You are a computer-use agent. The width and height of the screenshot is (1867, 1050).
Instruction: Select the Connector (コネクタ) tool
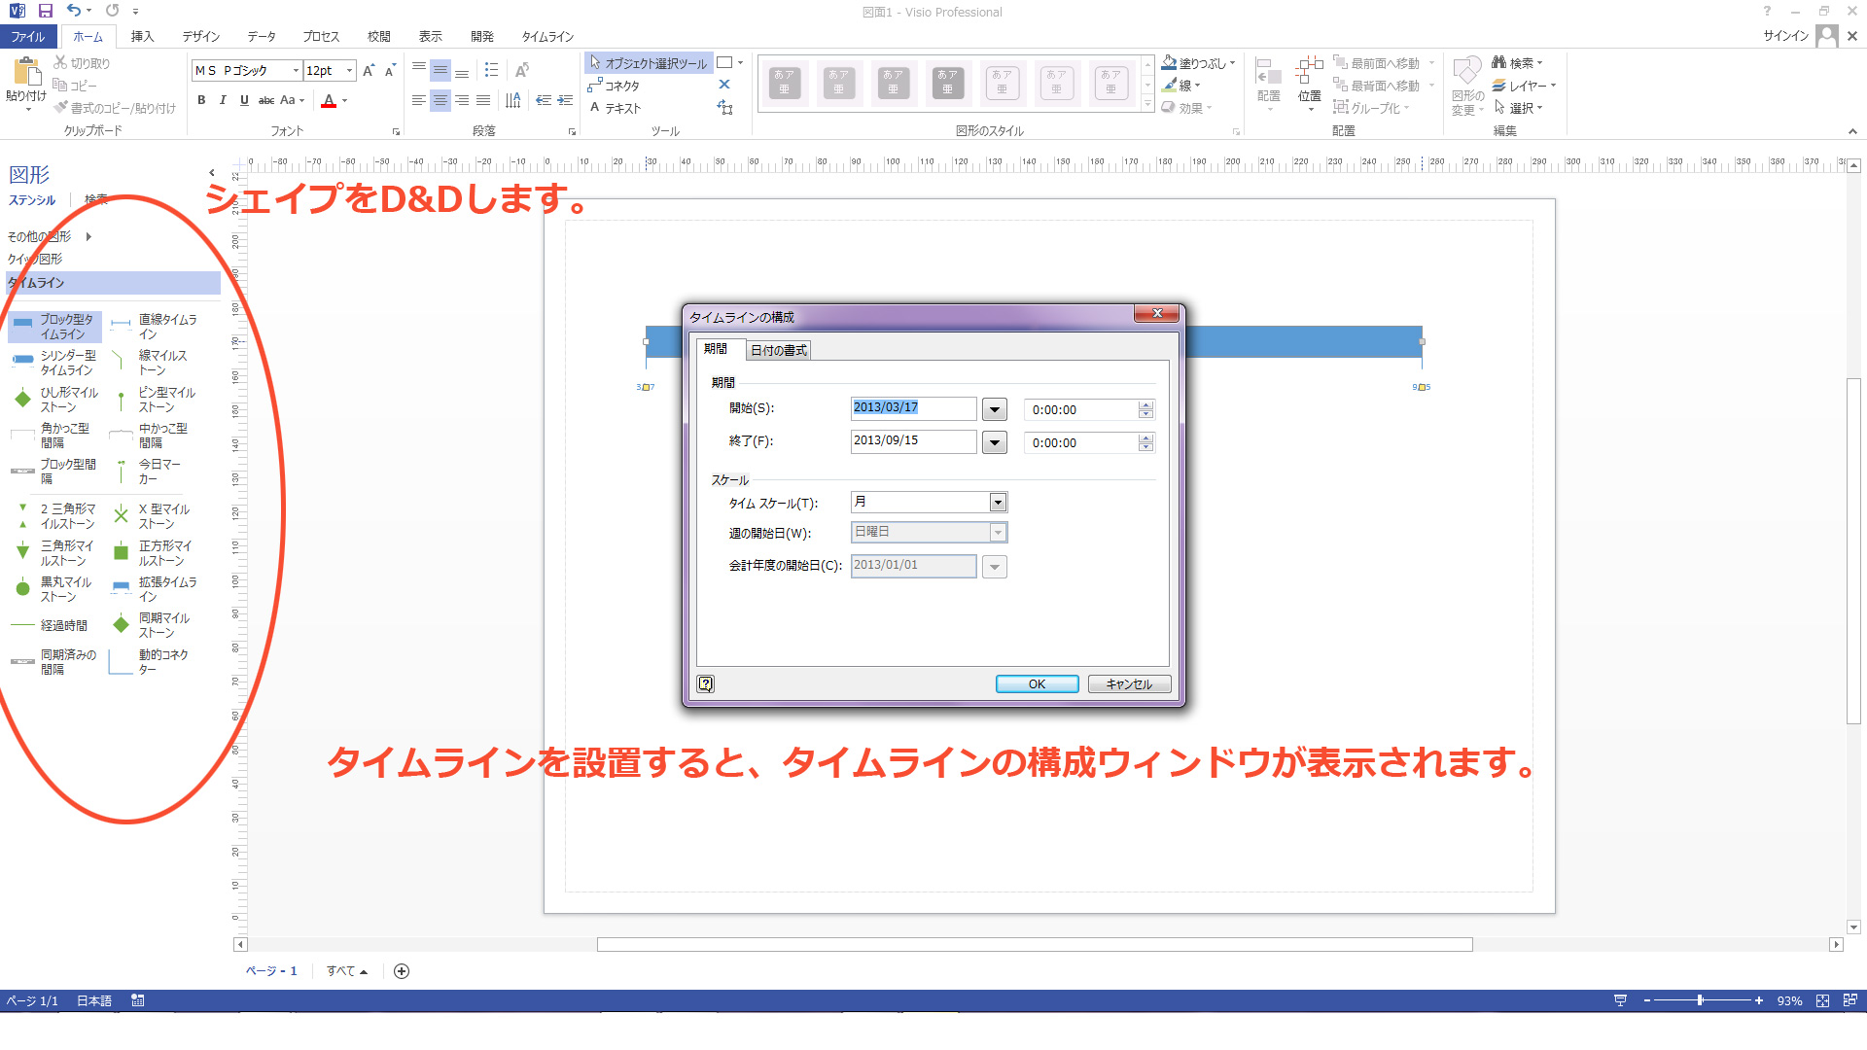tap(614, 86)
